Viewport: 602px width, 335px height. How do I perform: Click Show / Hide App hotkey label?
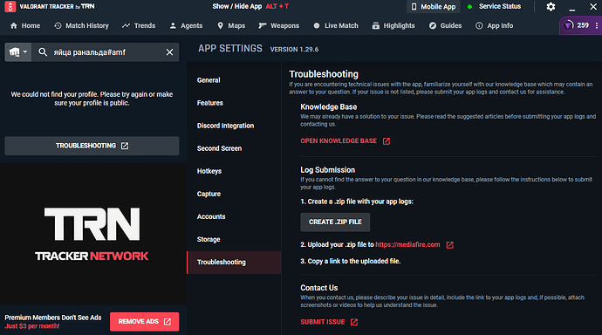point(250,6)
